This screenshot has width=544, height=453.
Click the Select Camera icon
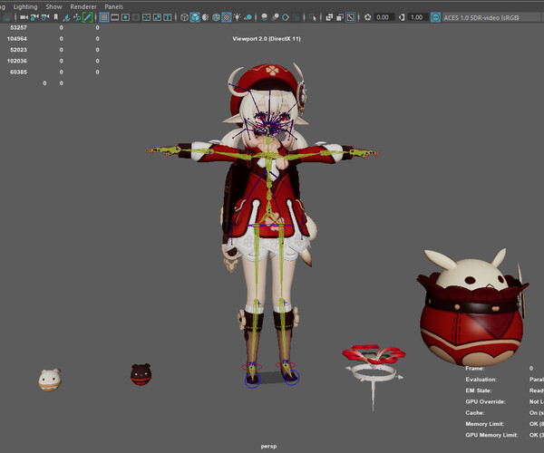[24, 17]
